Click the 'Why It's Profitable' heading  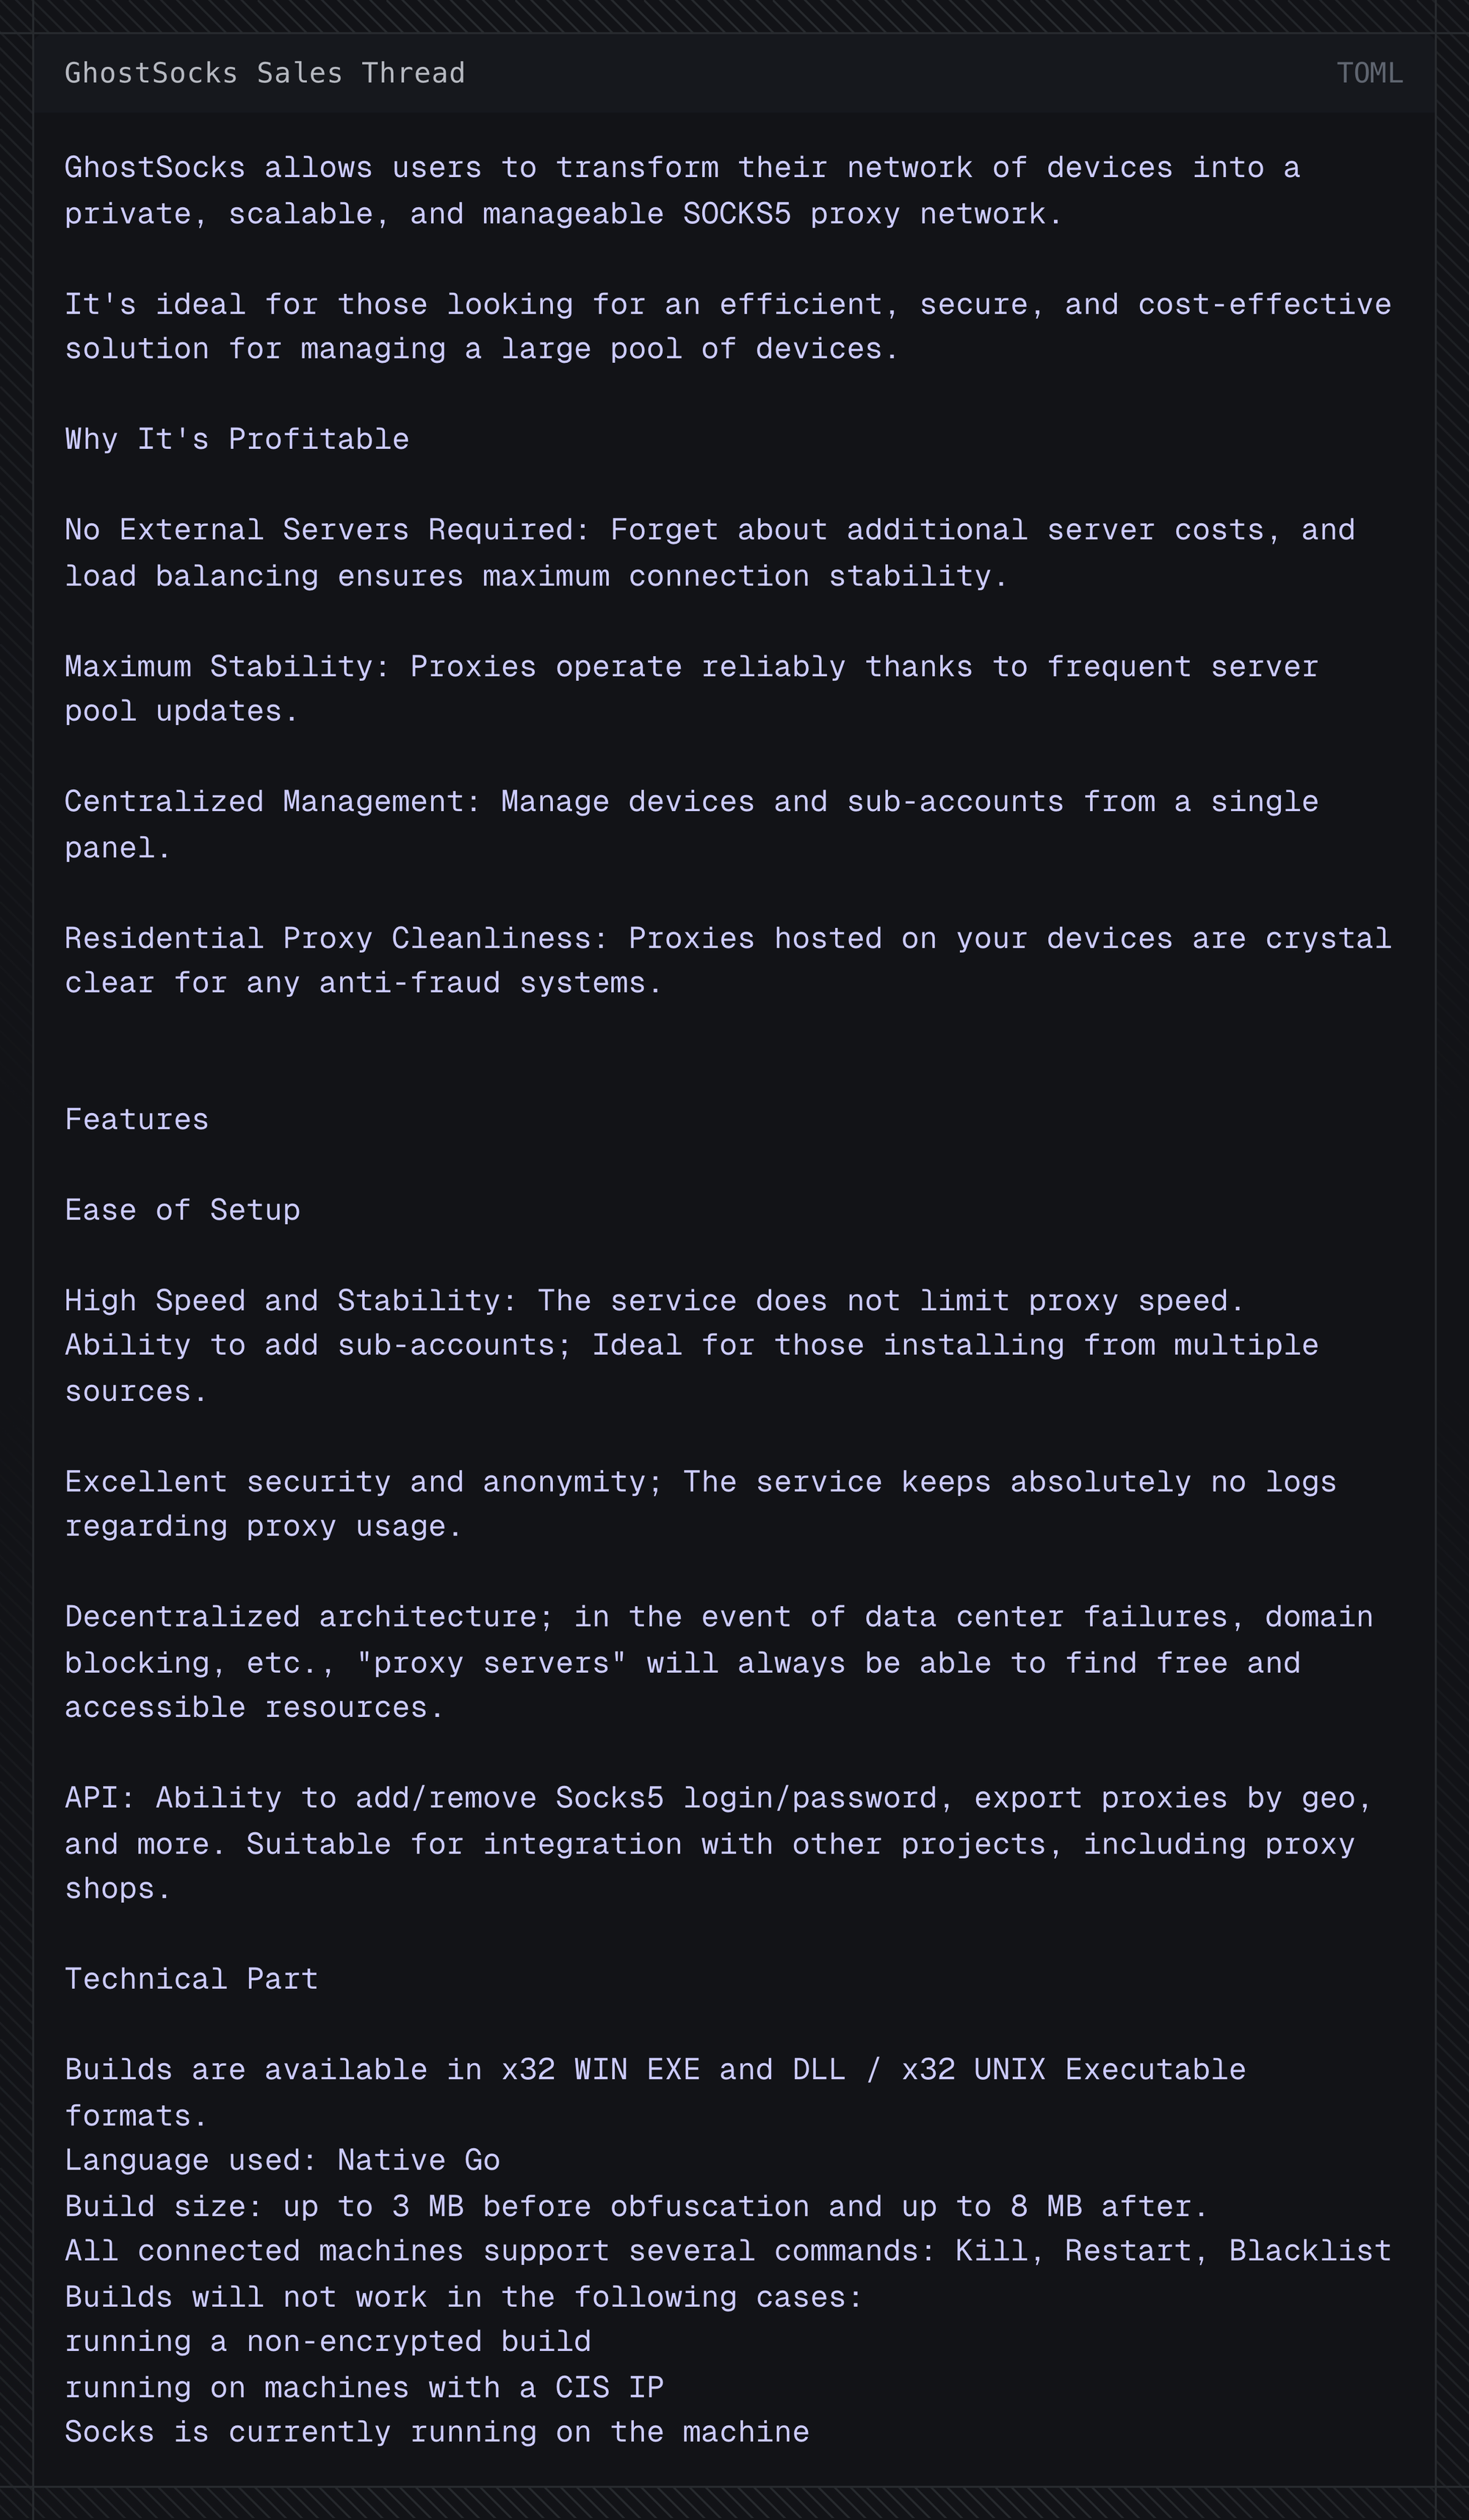click(x=237, y=439)
